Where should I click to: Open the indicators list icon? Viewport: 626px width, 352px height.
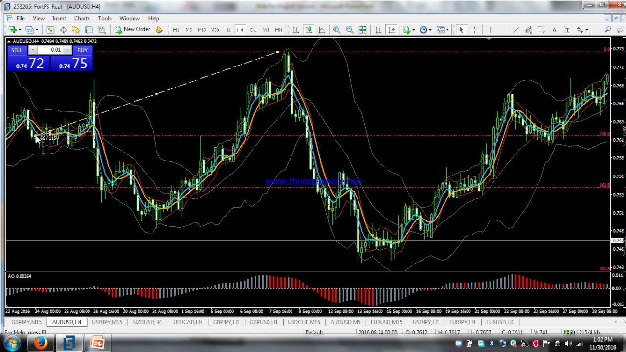[x=406, y=30]
